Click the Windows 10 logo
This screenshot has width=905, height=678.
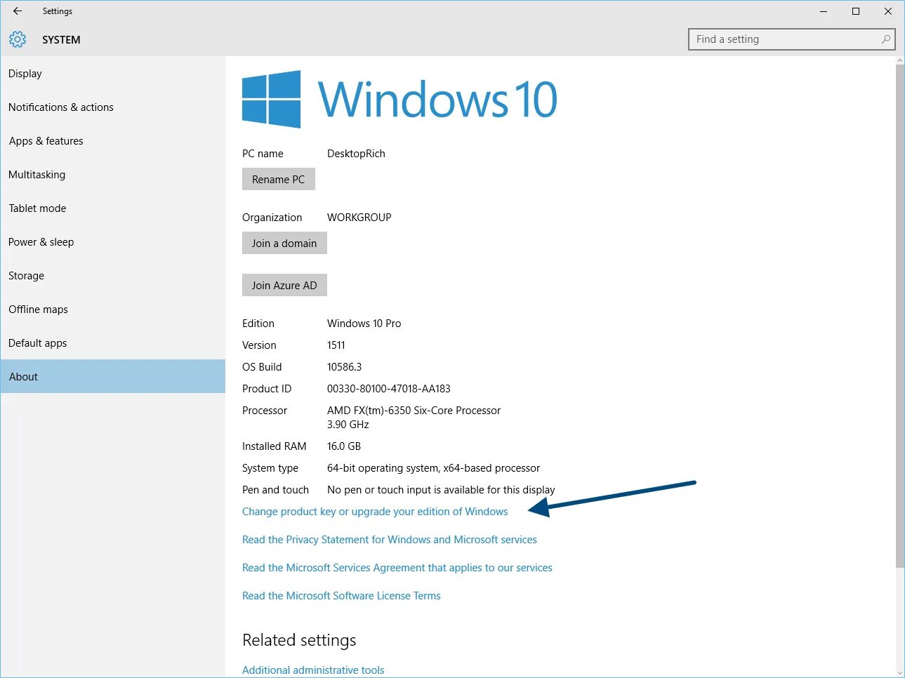pyautogui.click(x=399, y=99)
